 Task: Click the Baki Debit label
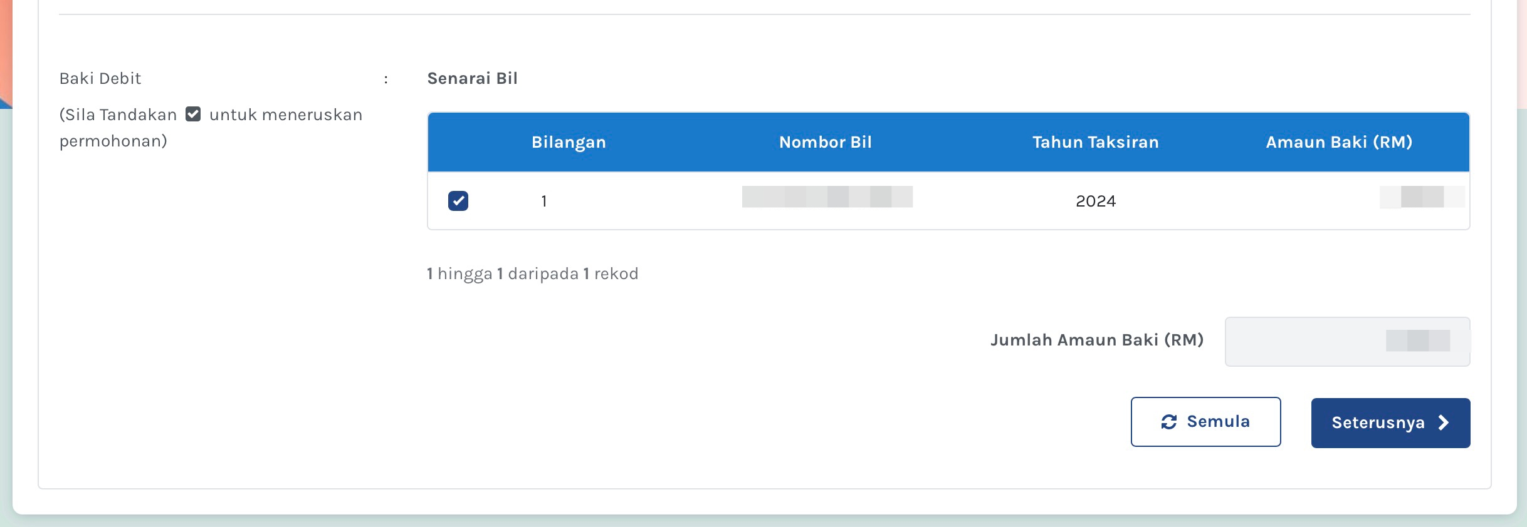pyautogui.click(x=100, y=78)
